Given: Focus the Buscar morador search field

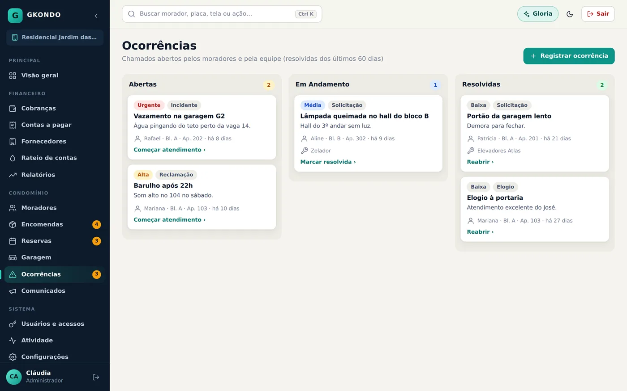Looking at the screenshot, I should (222, 14).
